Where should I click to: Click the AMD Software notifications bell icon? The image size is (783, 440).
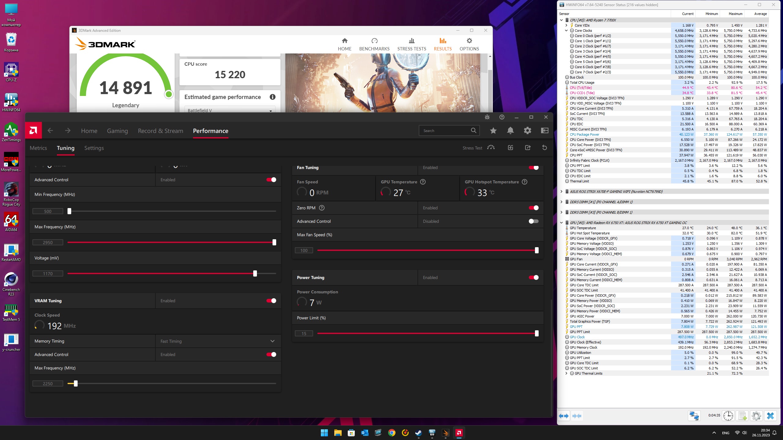click(510, 131)
